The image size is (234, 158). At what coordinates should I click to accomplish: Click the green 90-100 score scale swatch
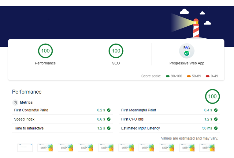(x=167, y=76)
